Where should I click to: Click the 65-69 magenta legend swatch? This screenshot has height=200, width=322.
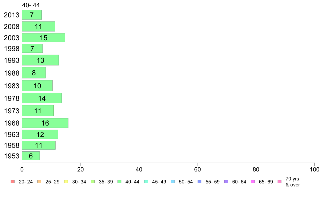pos(253,182)
